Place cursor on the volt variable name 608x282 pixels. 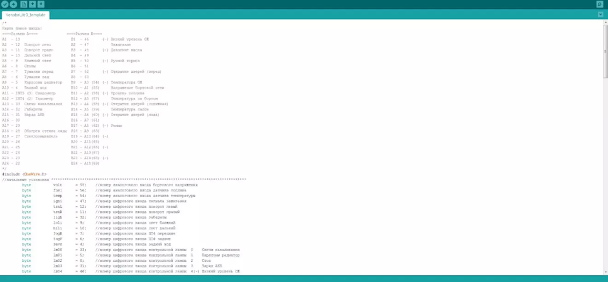pyautogui.click(x=58, y=185)
